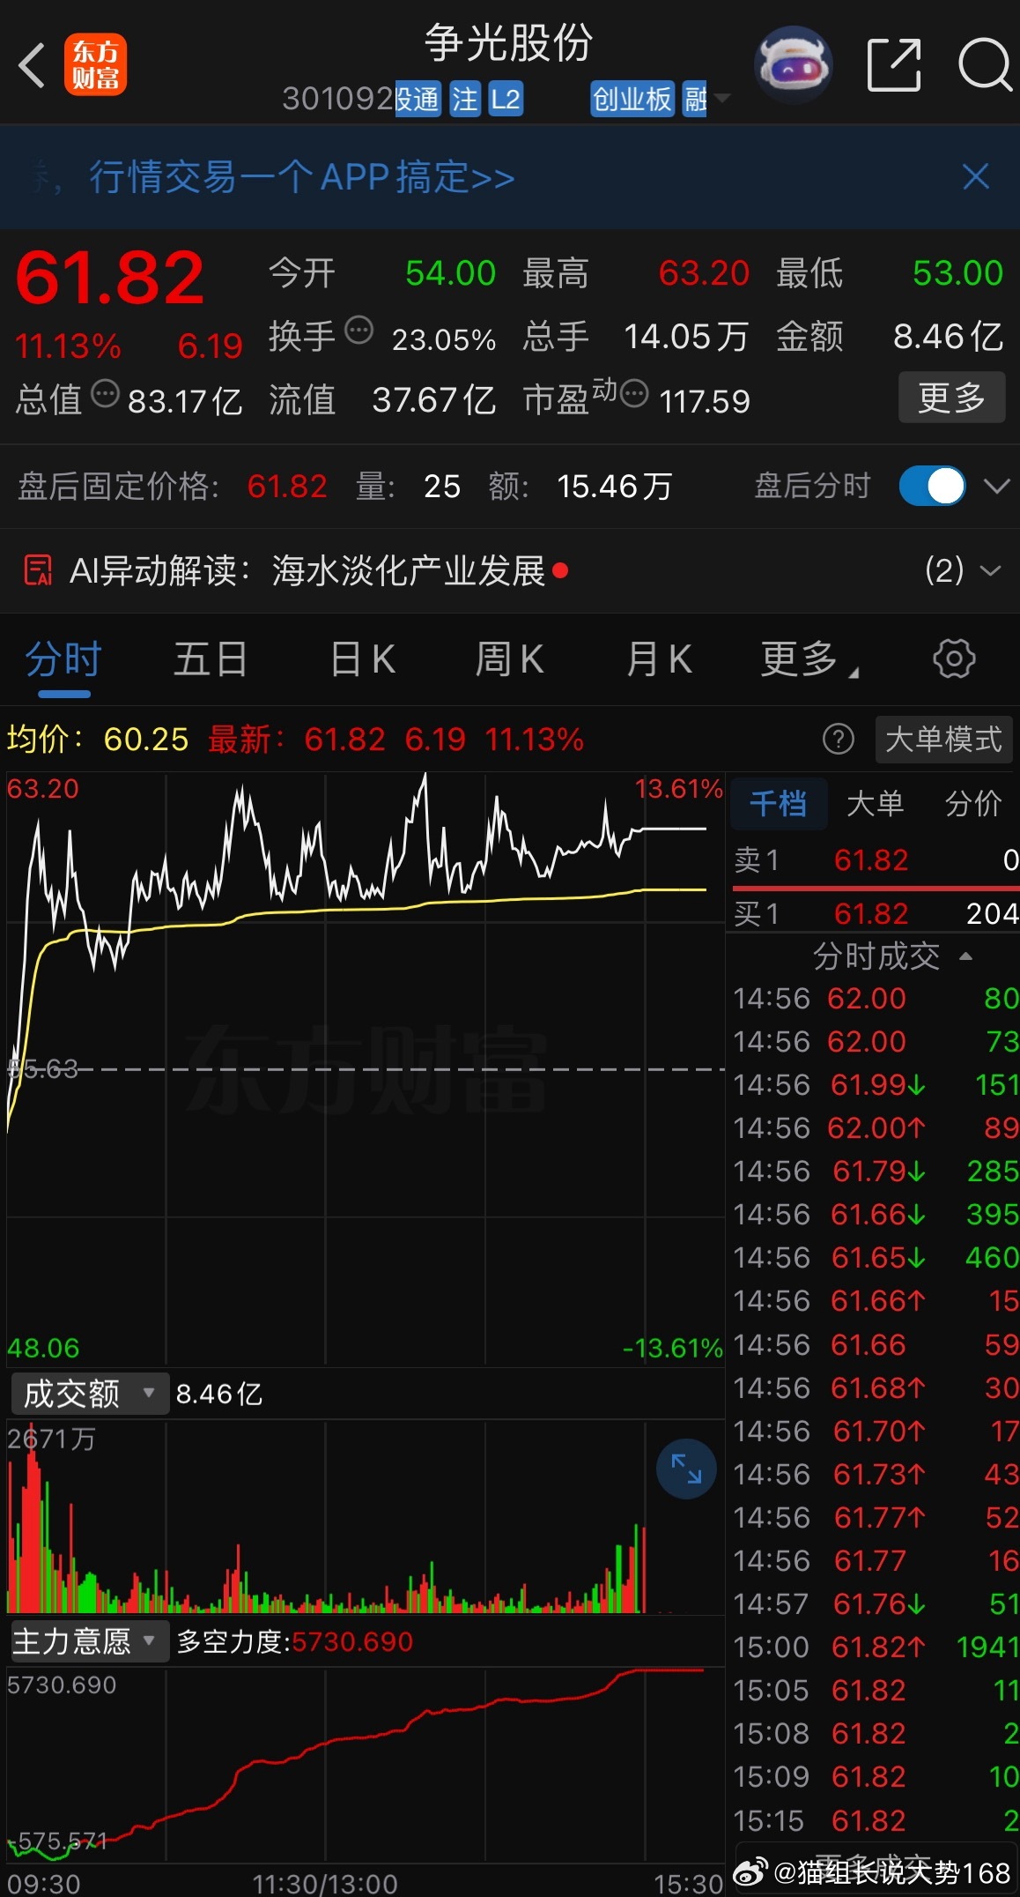1020x1897 pixels.
Task: Switch to the 月K tab
Action: click(x=658, y=659)
